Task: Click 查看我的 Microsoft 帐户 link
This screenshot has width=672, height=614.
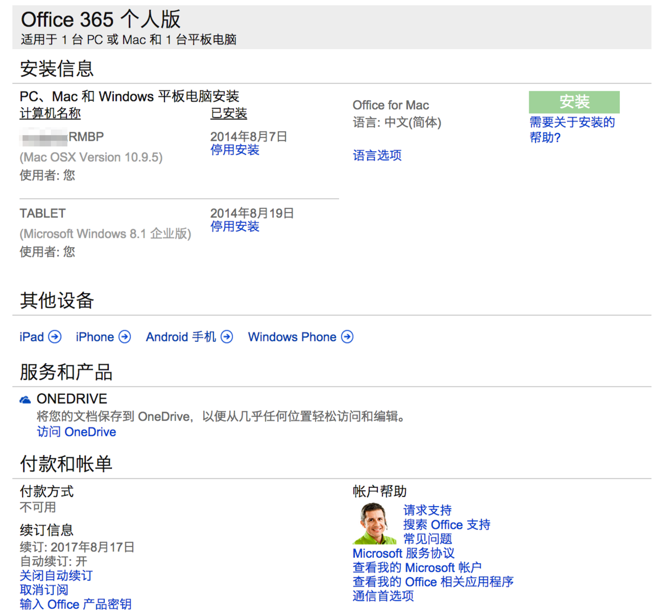Action: (417, 568)
